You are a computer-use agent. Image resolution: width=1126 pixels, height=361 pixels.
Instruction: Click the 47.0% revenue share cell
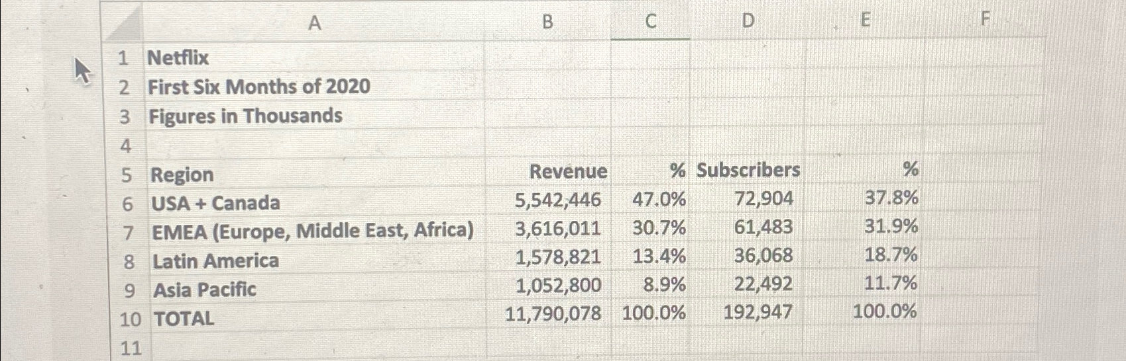pyautogui.click(x=651, y=200)
